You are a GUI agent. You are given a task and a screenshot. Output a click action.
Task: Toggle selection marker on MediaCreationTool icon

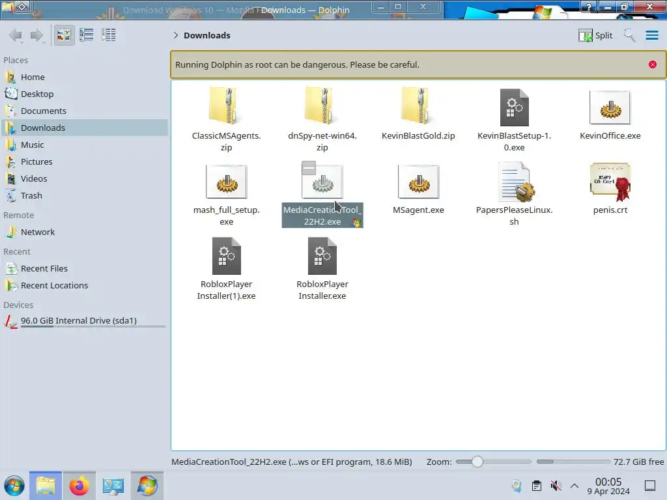[309, 168]
